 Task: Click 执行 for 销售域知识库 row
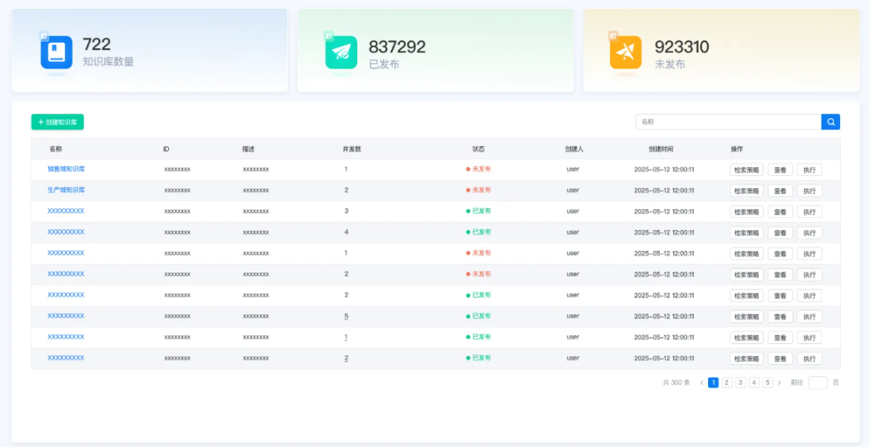click(809, 170)
